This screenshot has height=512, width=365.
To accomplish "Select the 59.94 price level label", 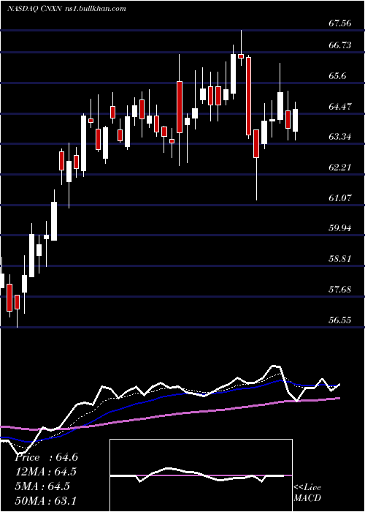I will pos(340,228).
